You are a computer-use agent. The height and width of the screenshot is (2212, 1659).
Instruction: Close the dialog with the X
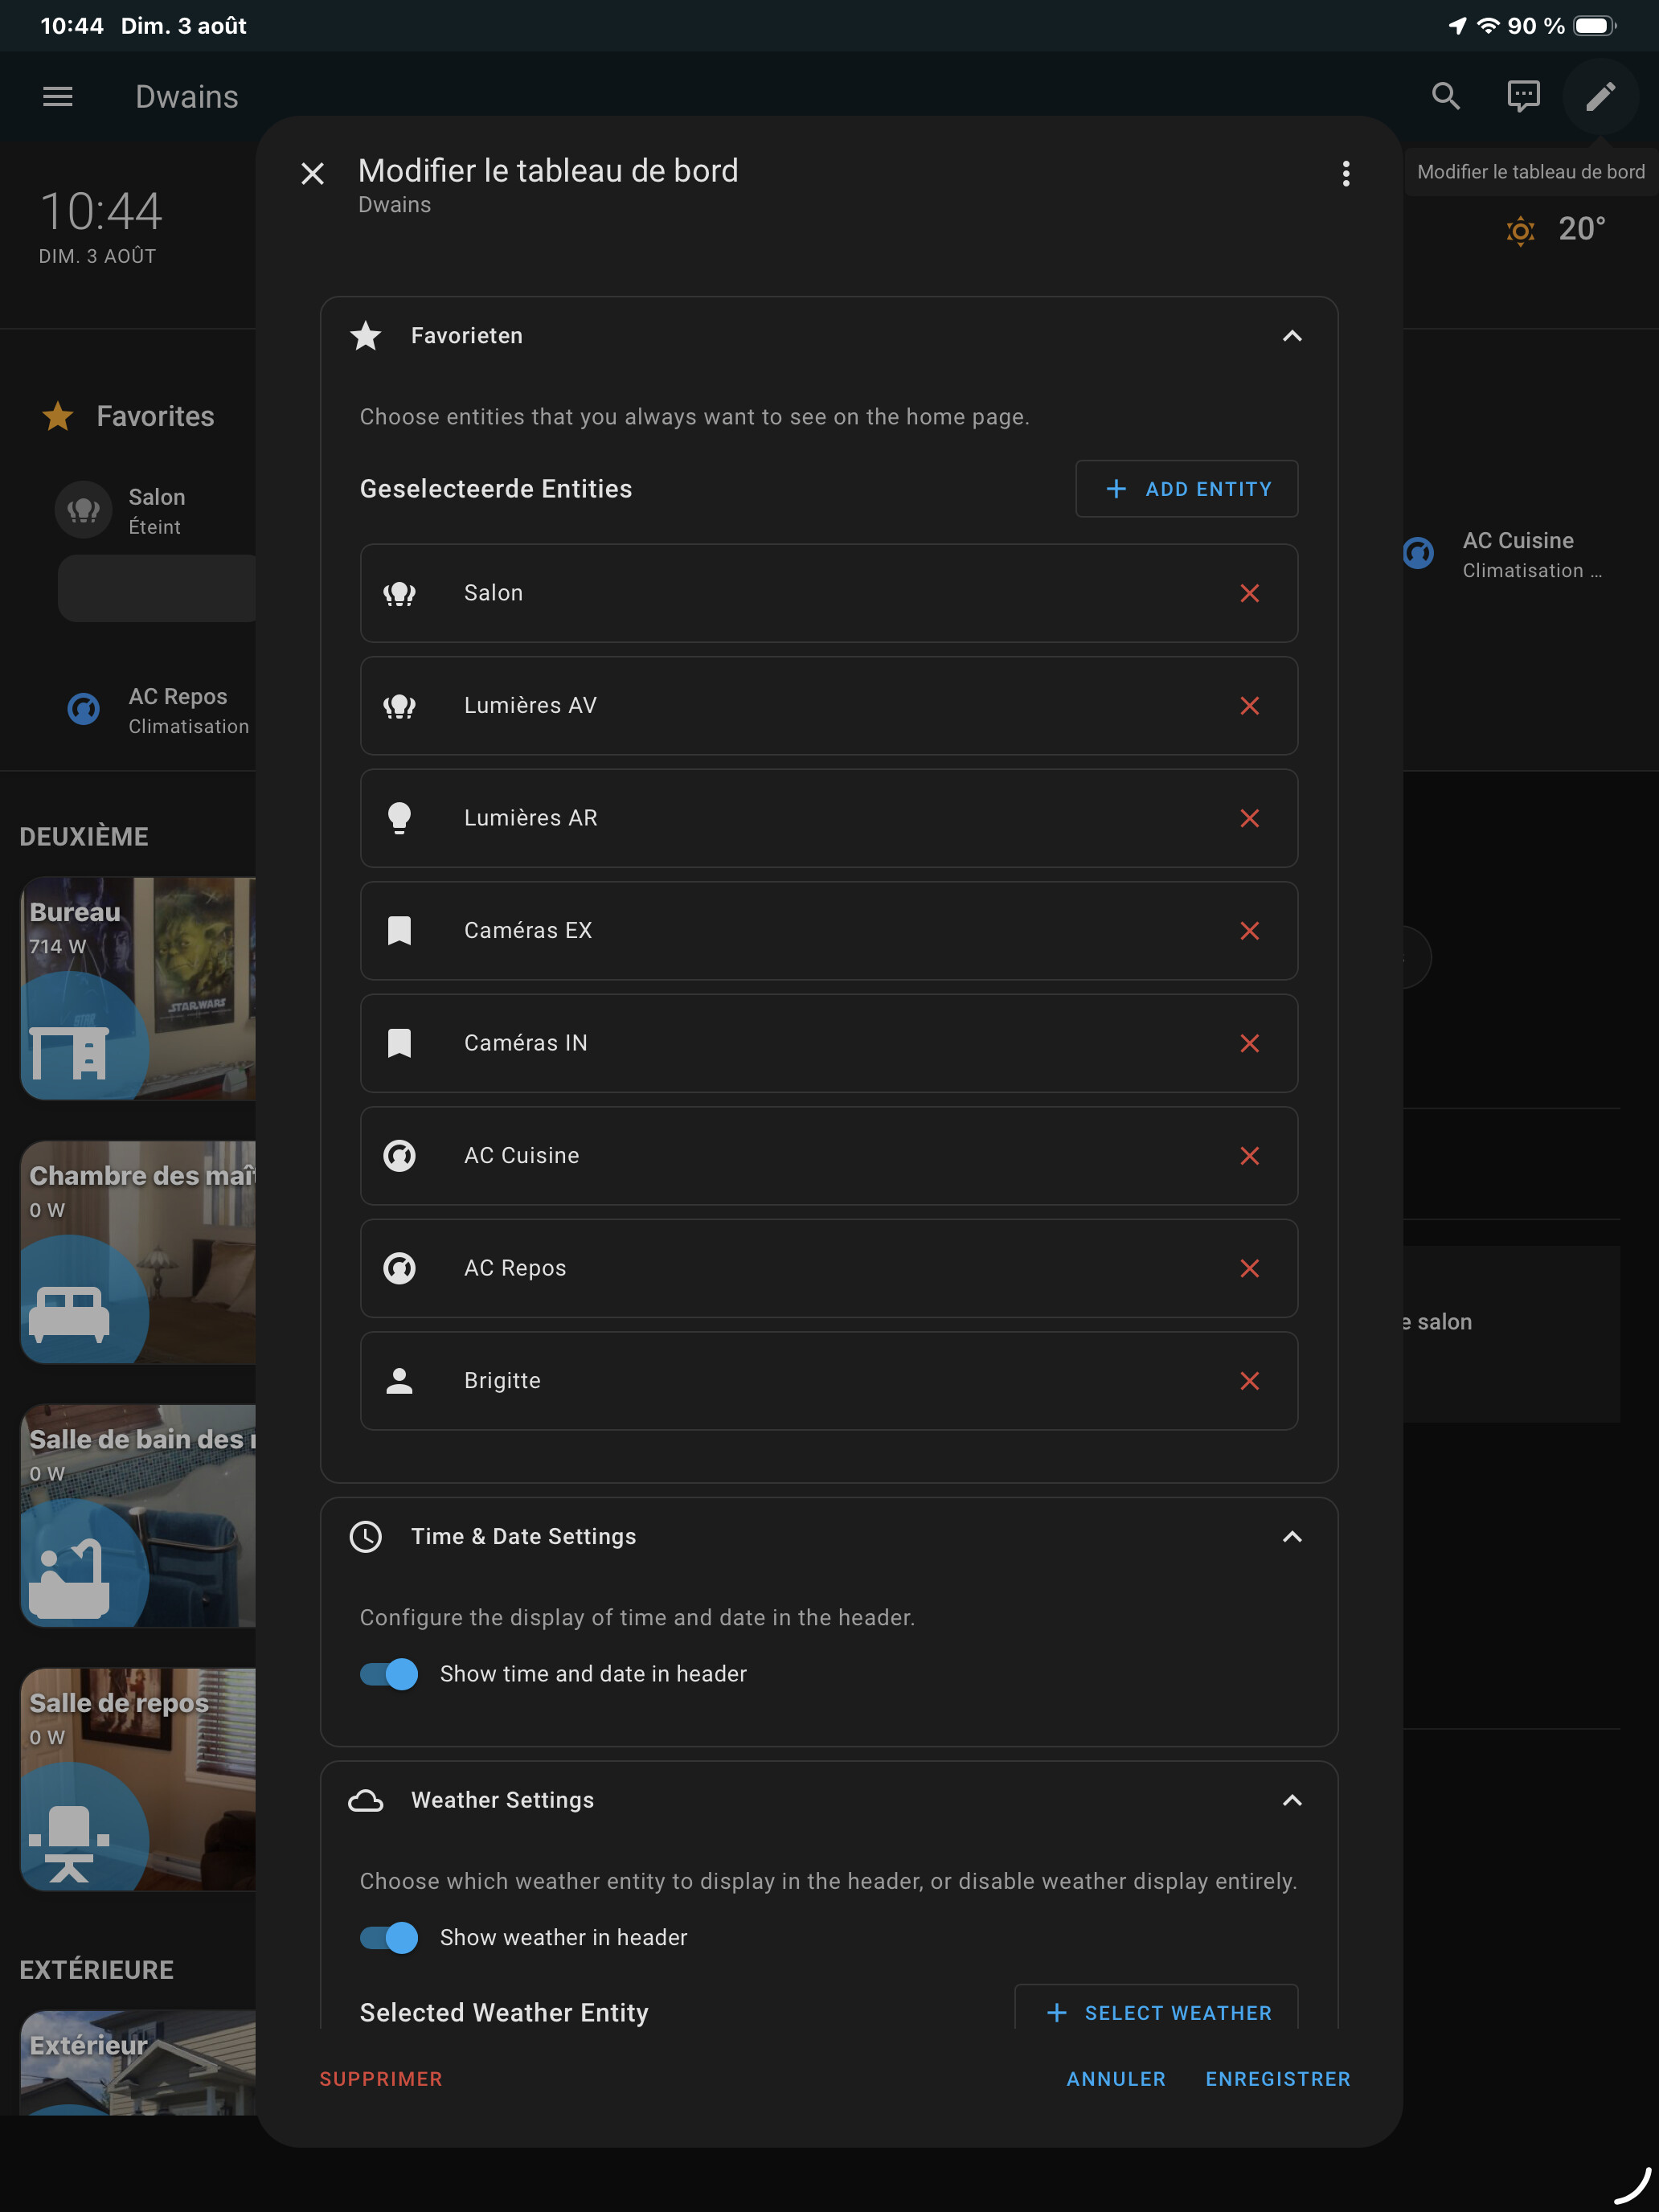[313, 174]
